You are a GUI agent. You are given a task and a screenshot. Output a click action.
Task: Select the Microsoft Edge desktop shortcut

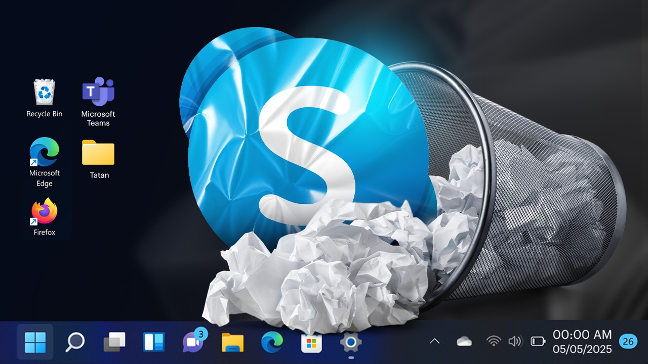45,163
